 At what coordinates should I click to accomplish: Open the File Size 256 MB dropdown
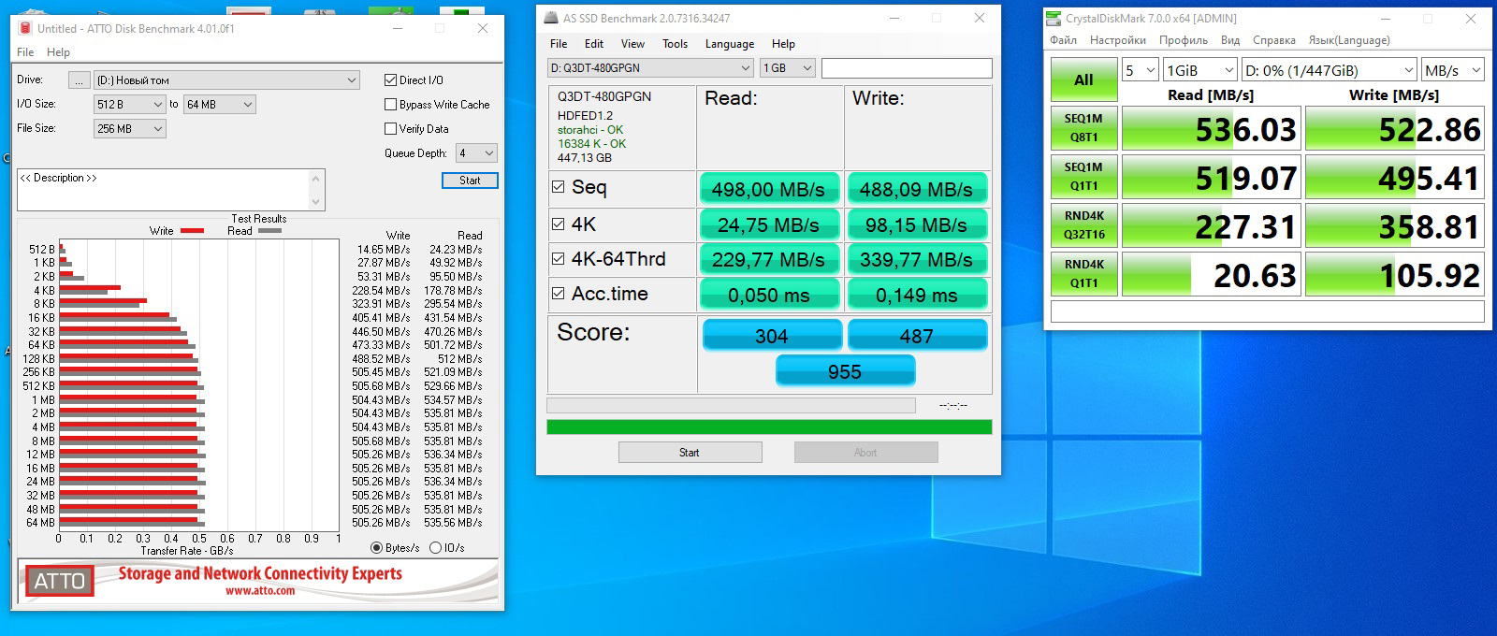[130, 129]
